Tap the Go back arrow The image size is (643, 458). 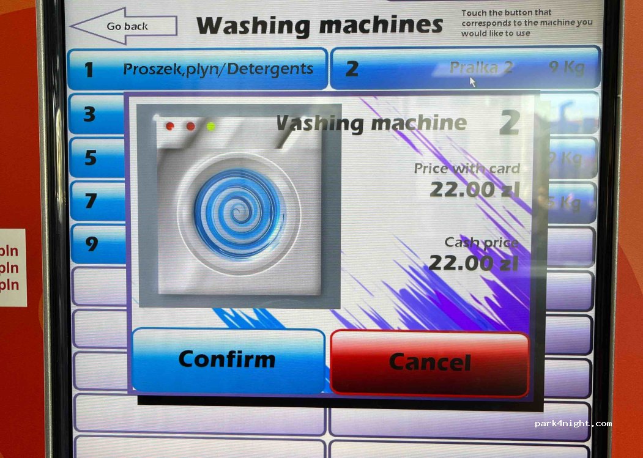pyautogui.click(x=124, y=26)
